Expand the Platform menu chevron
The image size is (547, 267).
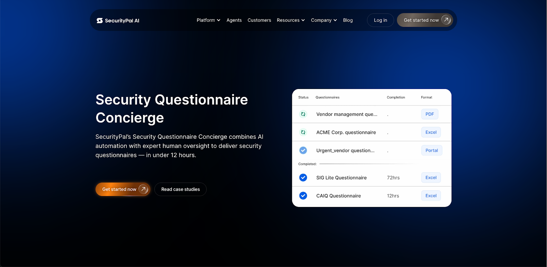218,20
